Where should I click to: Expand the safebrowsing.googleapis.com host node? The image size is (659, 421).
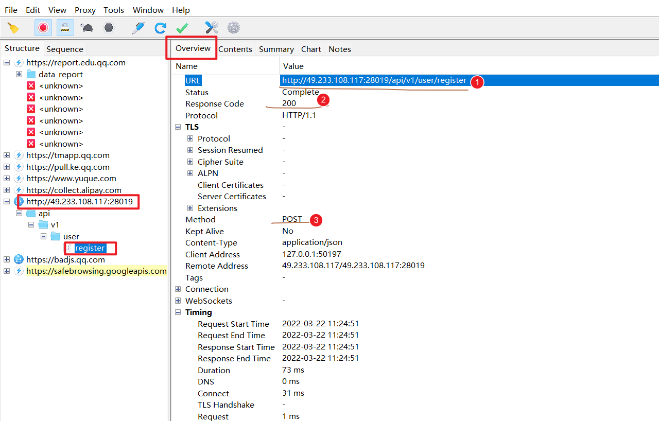coord(7,271)
